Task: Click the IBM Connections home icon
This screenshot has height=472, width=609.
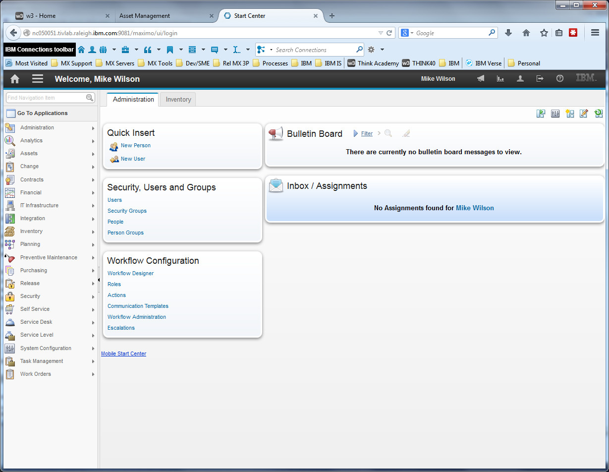Action: click(x=81, y=50)
